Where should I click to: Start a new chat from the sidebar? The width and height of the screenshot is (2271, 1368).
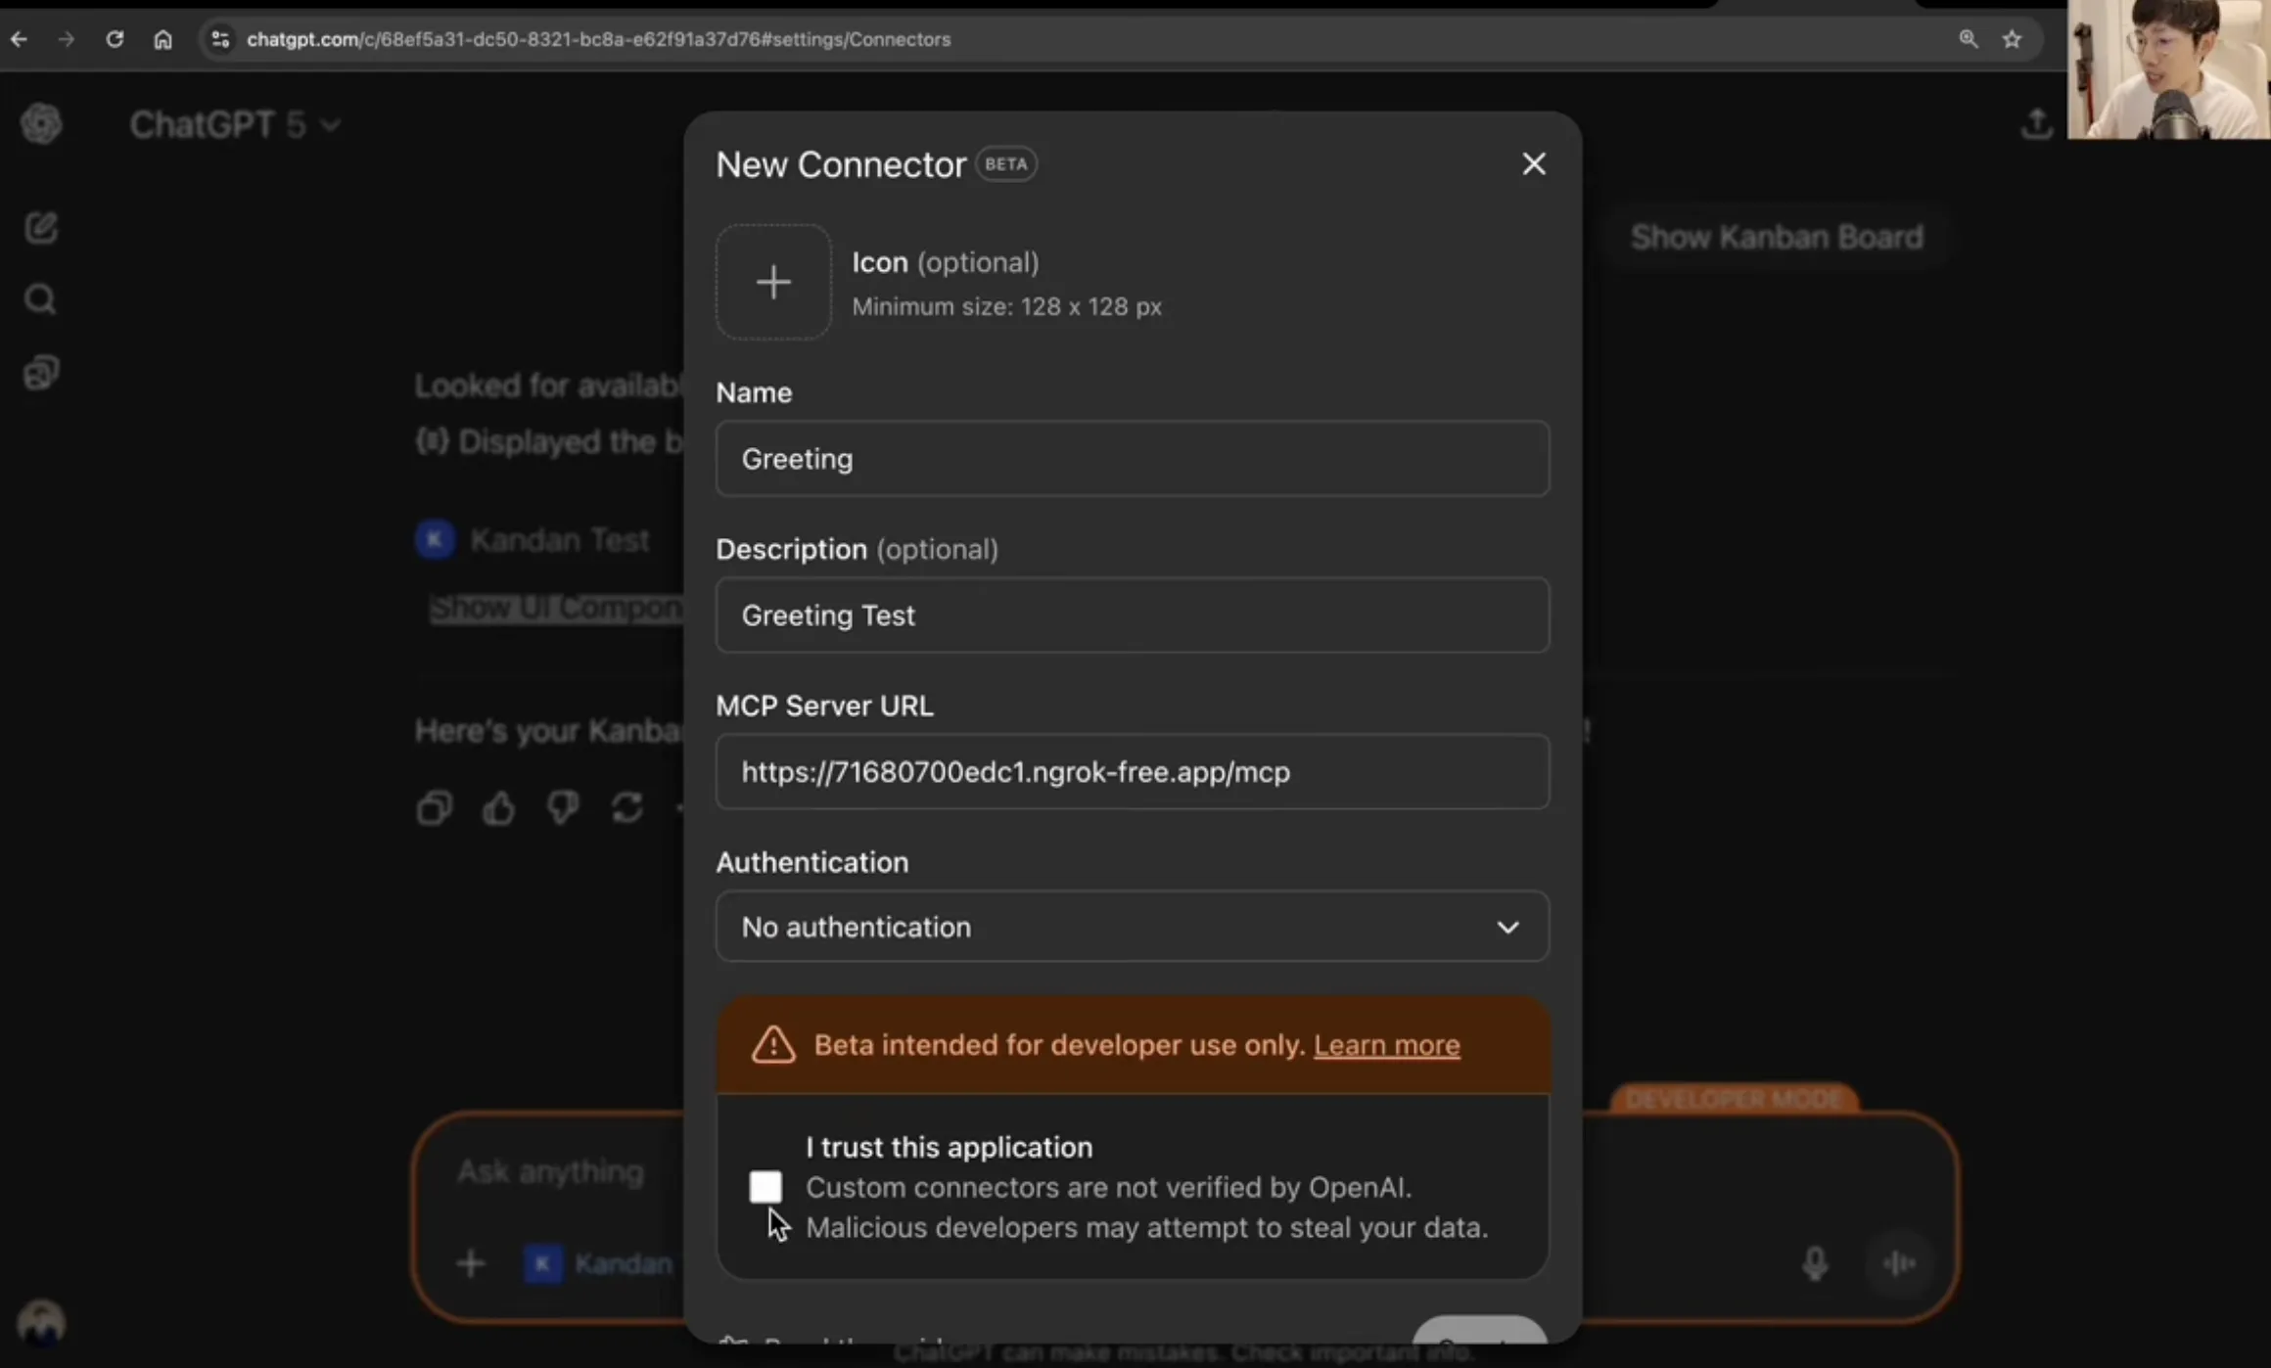click(x=41, y=228)
